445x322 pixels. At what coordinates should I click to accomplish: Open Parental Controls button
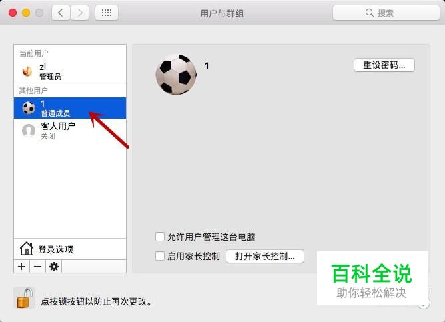coord(265,256)
